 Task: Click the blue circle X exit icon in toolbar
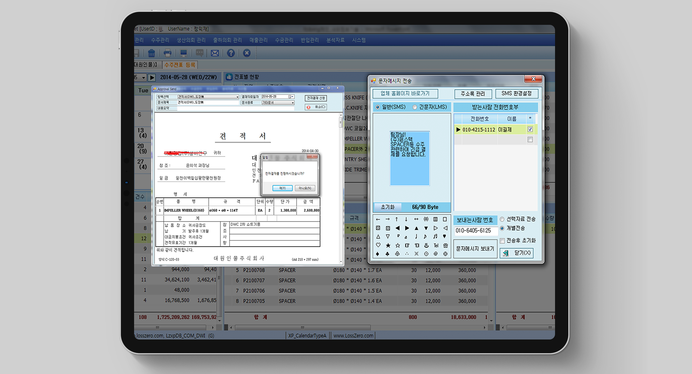pyautogui.click(x=247, y=53)
